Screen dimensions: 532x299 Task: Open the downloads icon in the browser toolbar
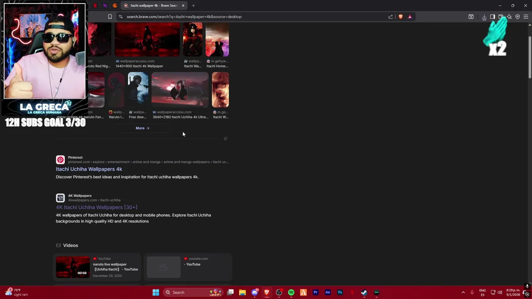click(484, 17)
